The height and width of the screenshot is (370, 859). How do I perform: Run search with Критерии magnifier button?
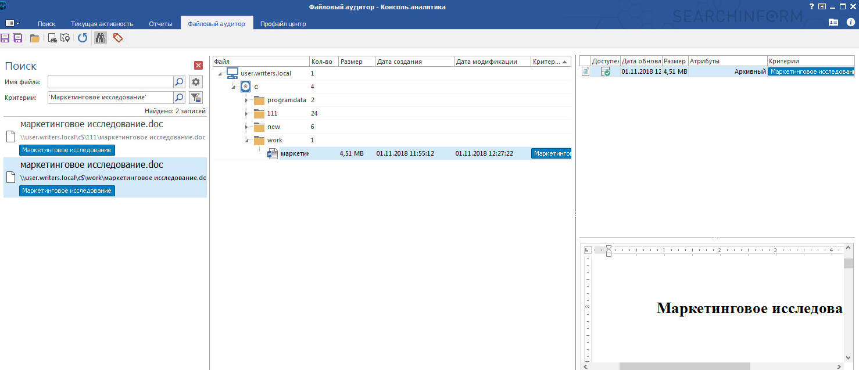point(180,98)
